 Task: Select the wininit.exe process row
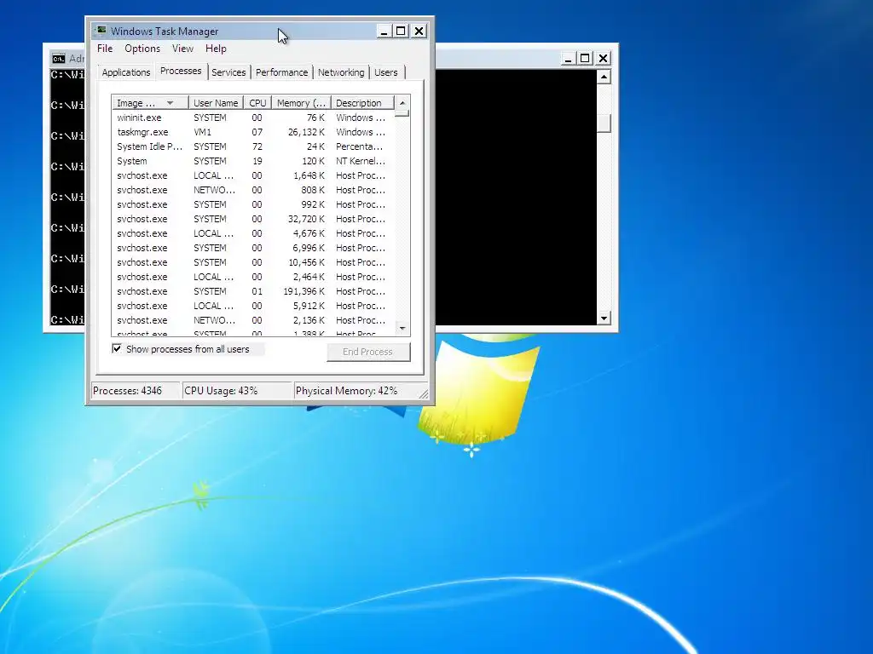point(253,118)
